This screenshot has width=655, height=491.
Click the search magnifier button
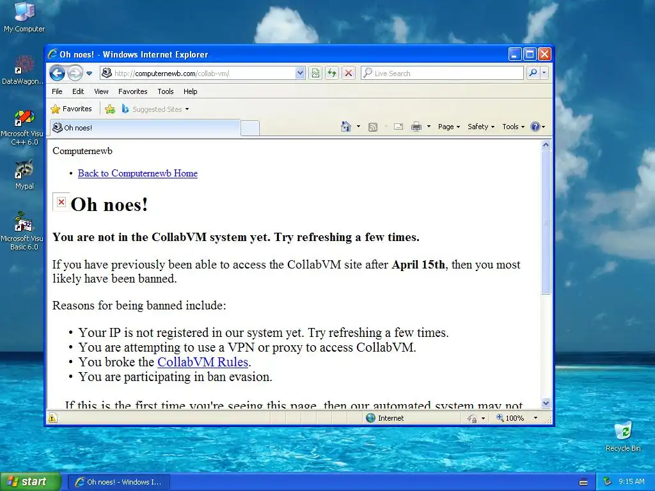533,73
